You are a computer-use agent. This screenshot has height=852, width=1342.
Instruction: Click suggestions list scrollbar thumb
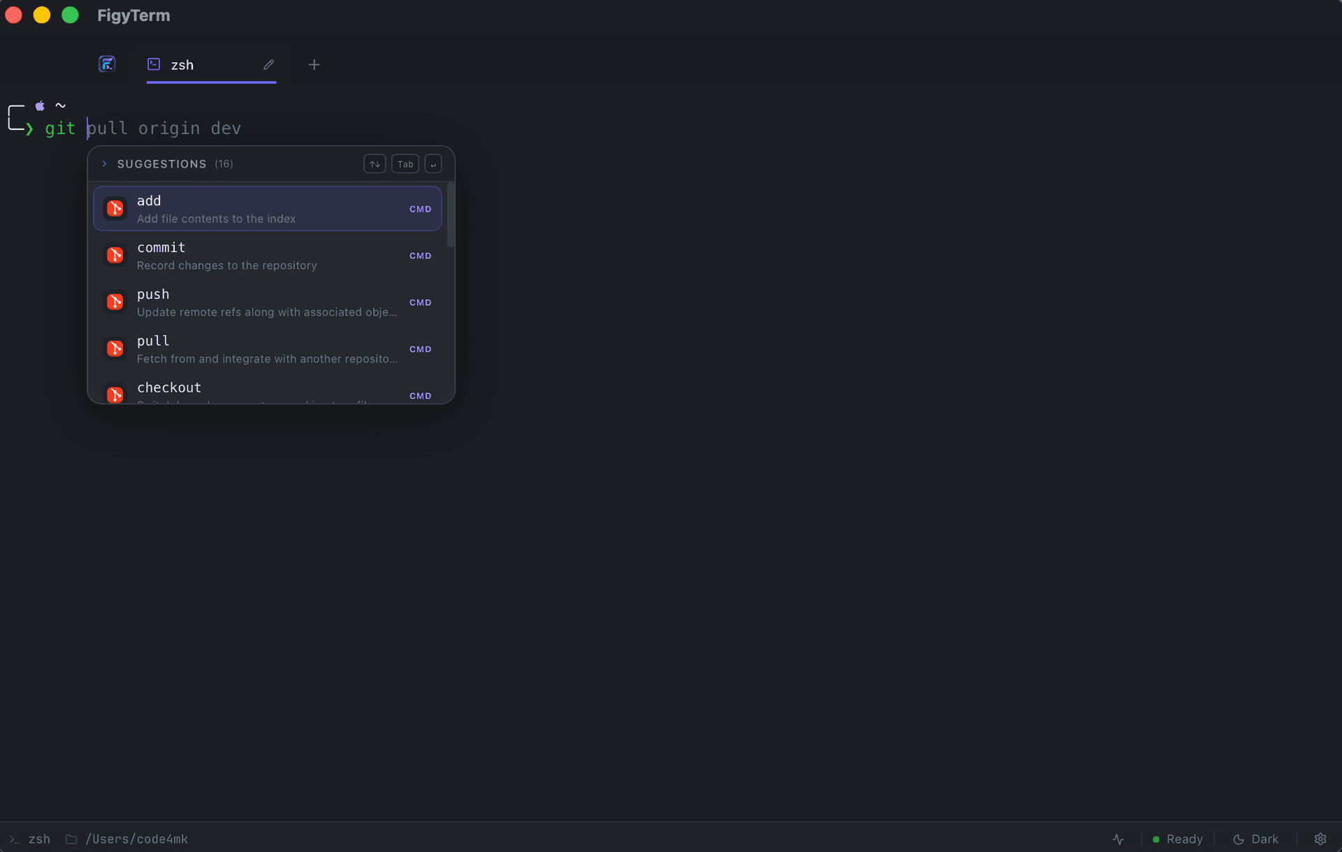[x=451, y=215]
